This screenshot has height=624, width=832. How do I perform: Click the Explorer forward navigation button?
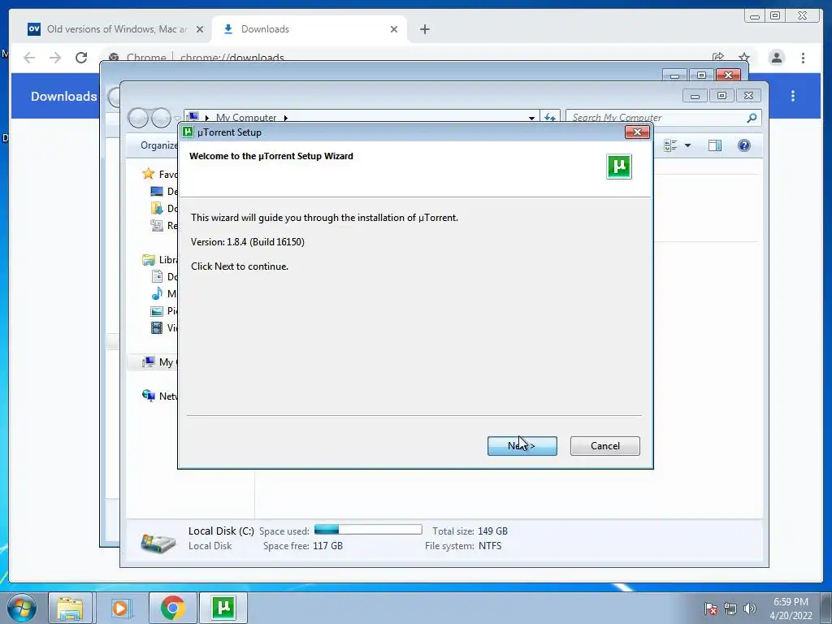[x=162, y=118]
